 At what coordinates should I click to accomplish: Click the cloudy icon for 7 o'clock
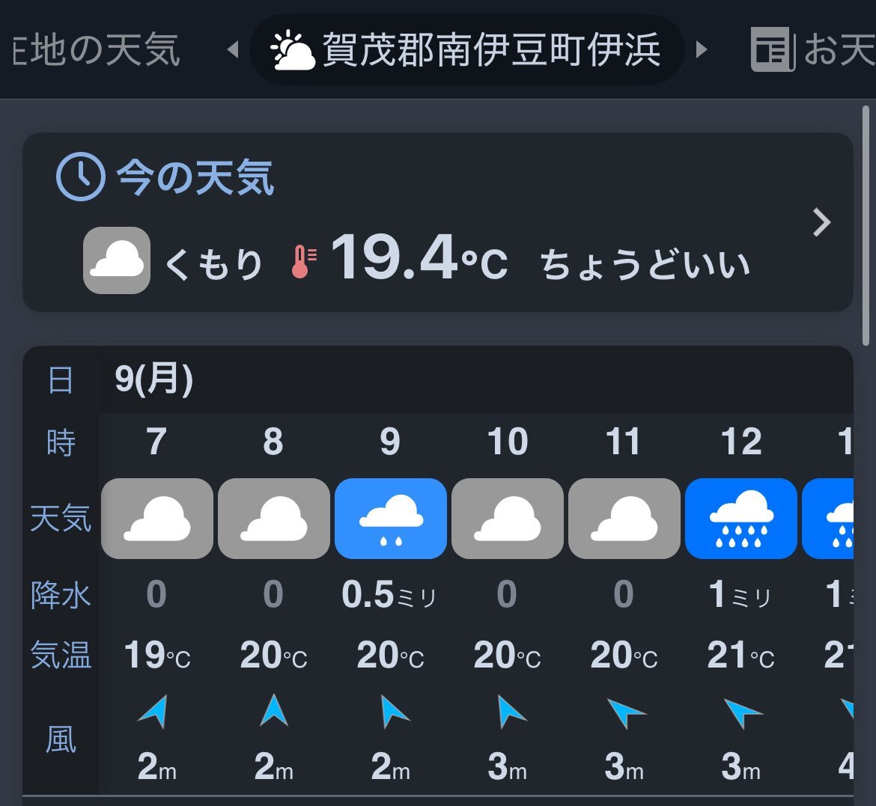tap(157, 519)
